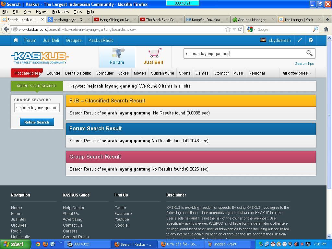332x249 pixels.
Task: Open the KaskusRadio nav link
Action: (101, 40)
